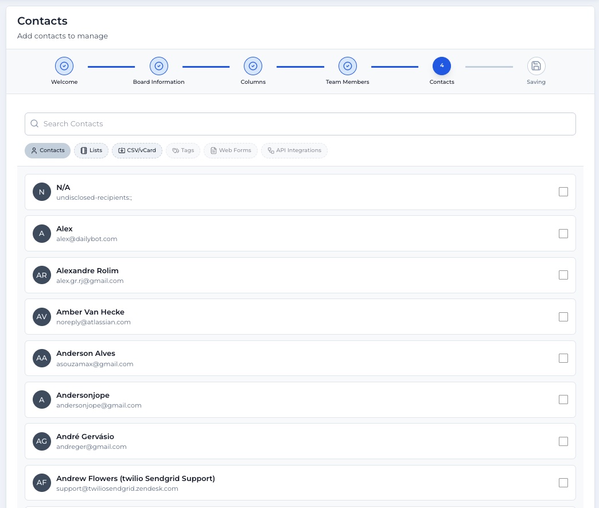
Task: Click the name Anderson Alves
Action: (85, 354)
